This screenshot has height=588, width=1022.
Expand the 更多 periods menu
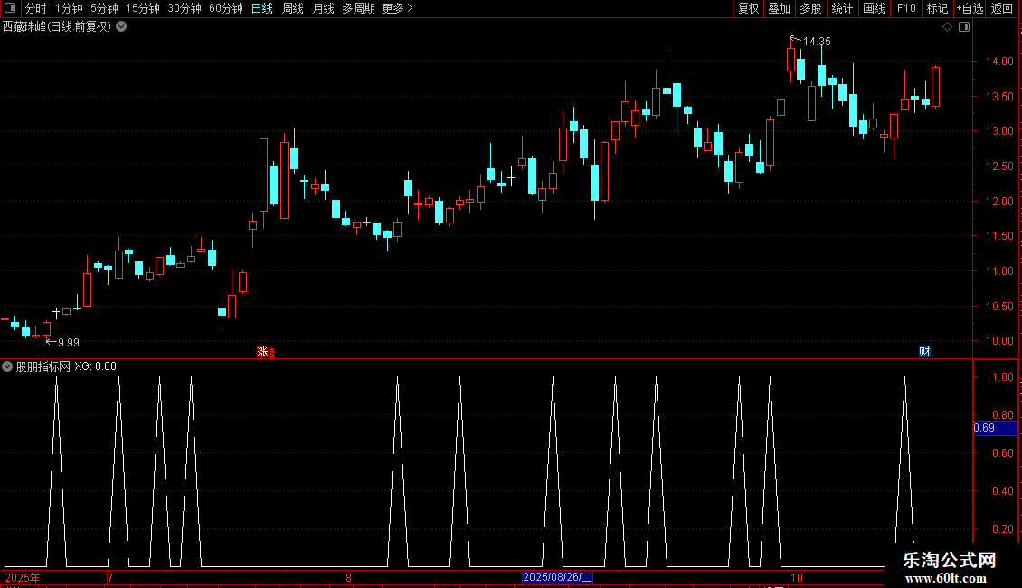coord(398,8)
